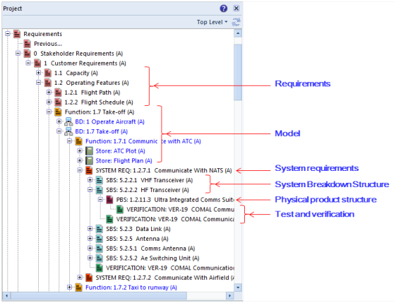
Task: Expand SYSTEM REQ: 1.2.7.2 Communicate With Airfield
Action: tap(80, 278)
